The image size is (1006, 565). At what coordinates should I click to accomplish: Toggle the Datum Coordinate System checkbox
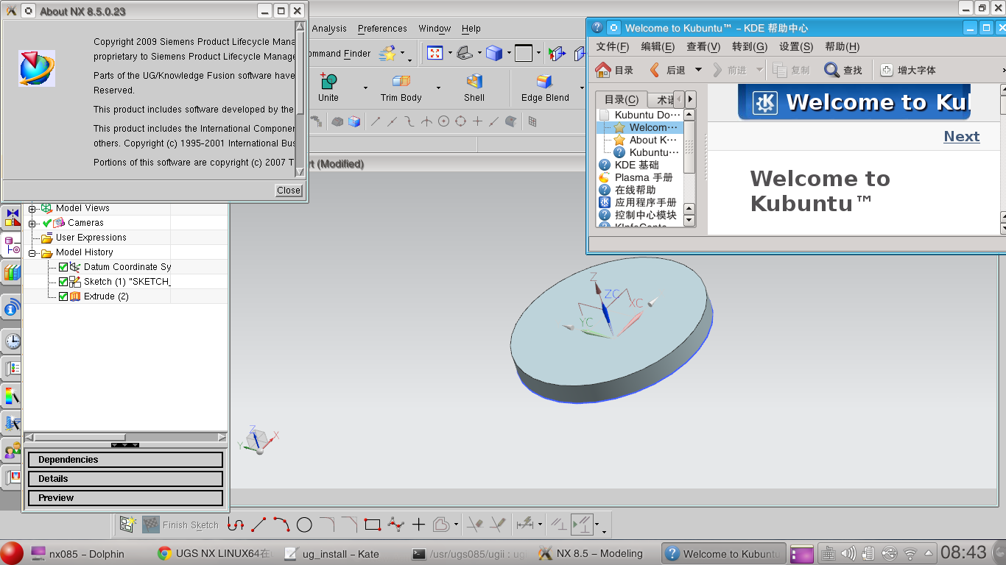[63, 267]
